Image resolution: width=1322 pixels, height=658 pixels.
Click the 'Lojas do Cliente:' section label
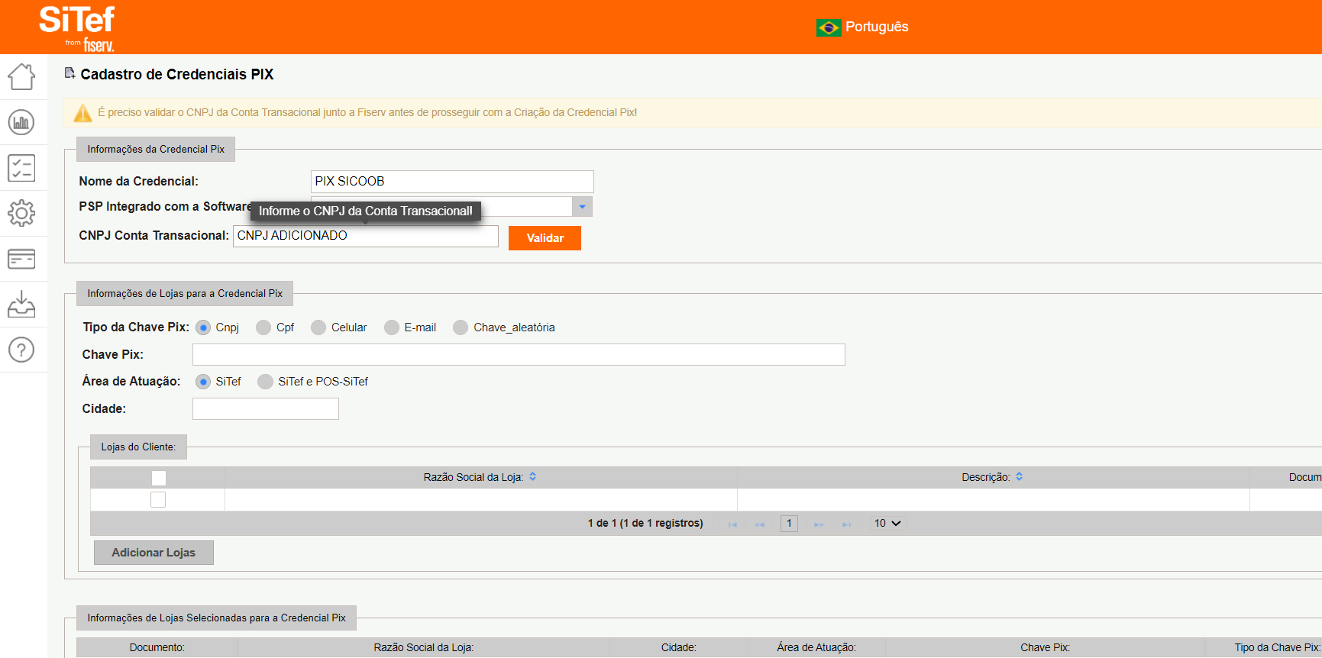138,447
